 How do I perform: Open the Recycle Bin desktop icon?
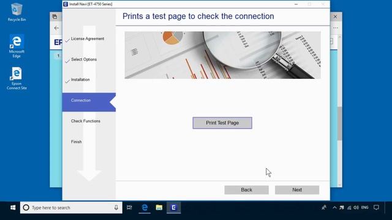tap(17, 12)
